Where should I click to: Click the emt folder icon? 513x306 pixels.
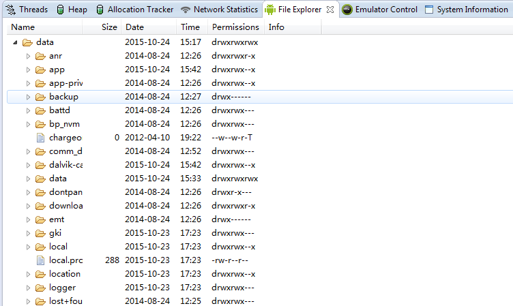40,219
